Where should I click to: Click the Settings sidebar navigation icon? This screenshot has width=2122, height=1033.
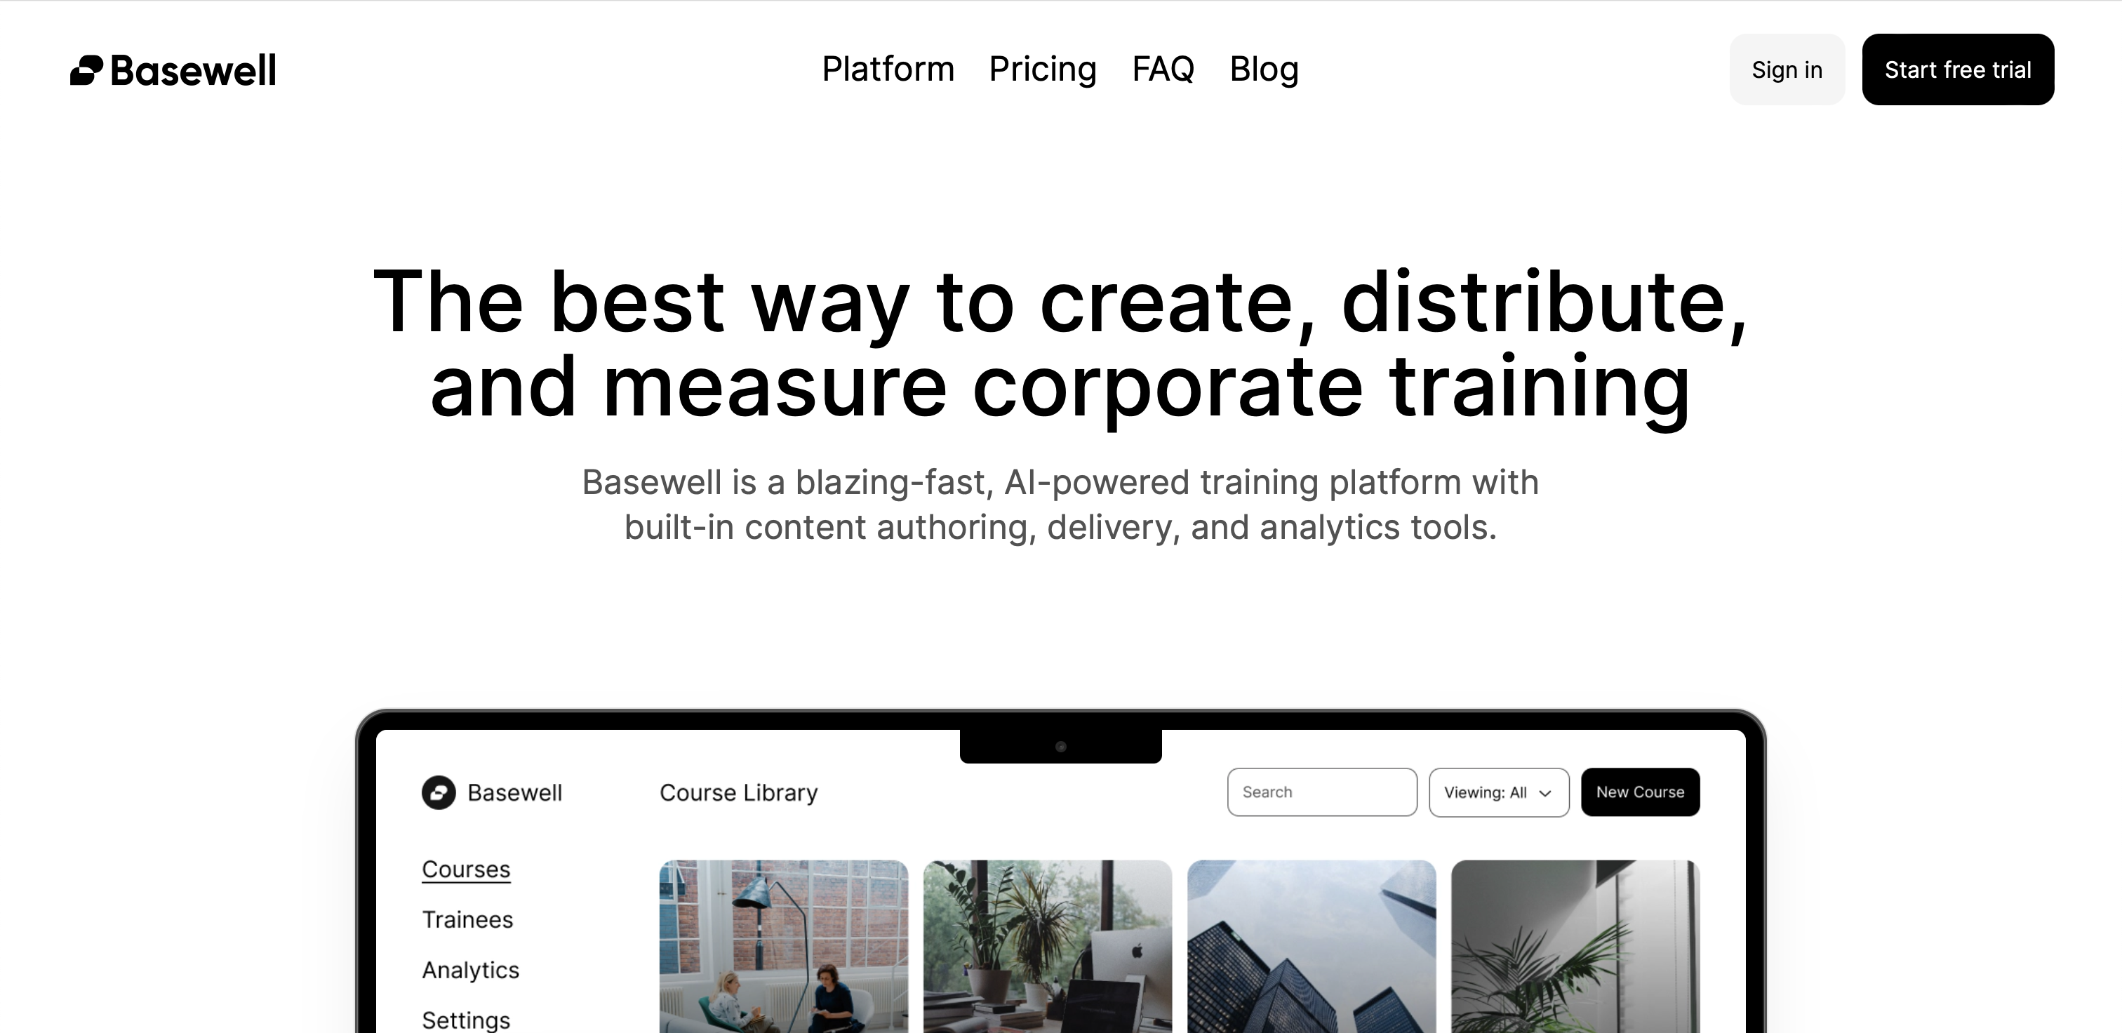(x=467, y=1020)
